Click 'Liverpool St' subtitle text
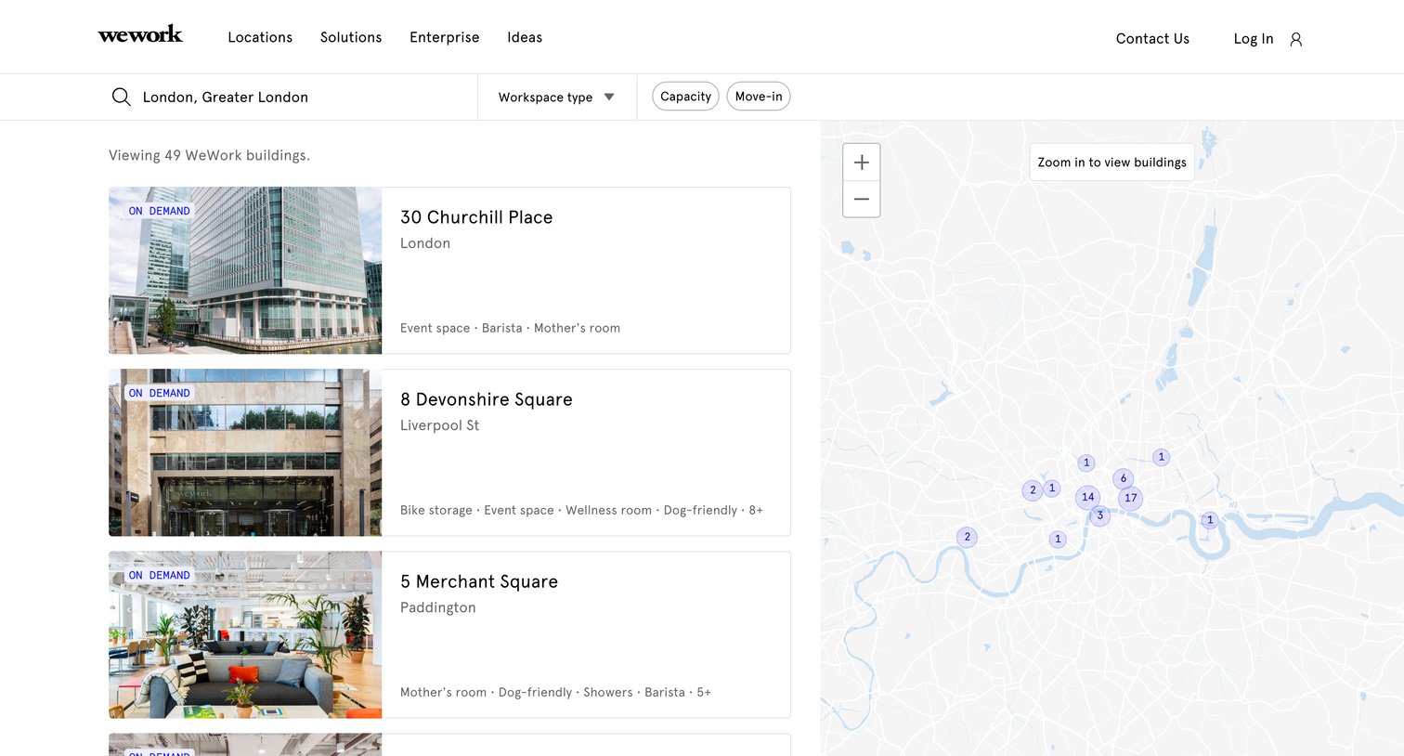Screen dimensions: 1404x756 tap(439, 425)
